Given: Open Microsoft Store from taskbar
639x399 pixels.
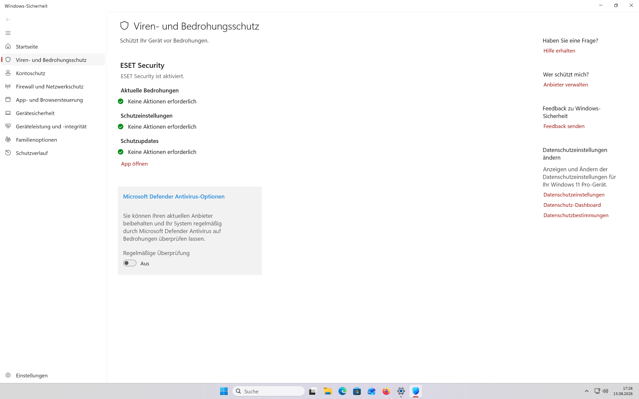Looking at the screenshot, I should [357, 391].
